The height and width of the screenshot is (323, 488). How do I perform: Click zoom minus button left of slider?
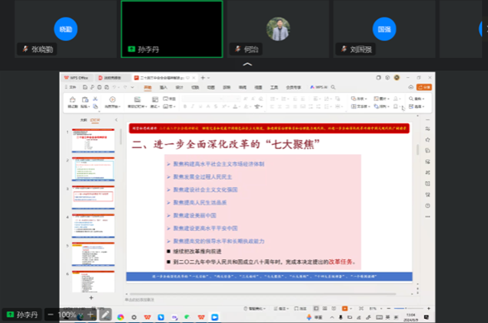[388, 308]
